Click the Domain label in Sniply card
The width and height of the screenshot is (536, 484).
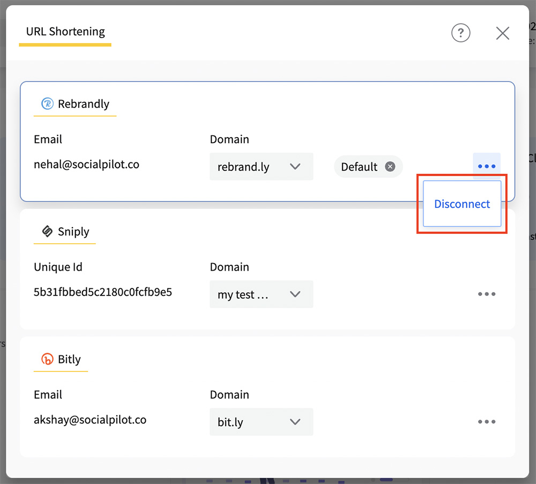click(x=229, y=267)
